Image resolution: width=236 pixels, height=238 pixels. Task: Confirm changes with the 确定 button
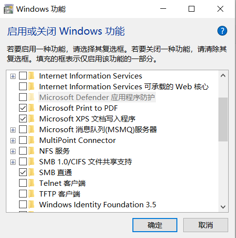point(155,225)
